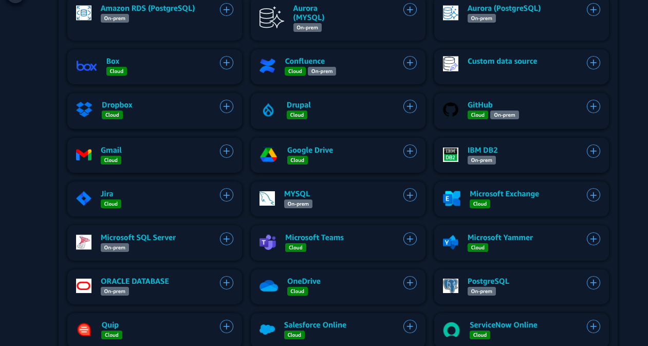Click the Drupal droplet logo
Image resolution: width=648 pixels, height=346 pixels.
click(x=268, y=110)
